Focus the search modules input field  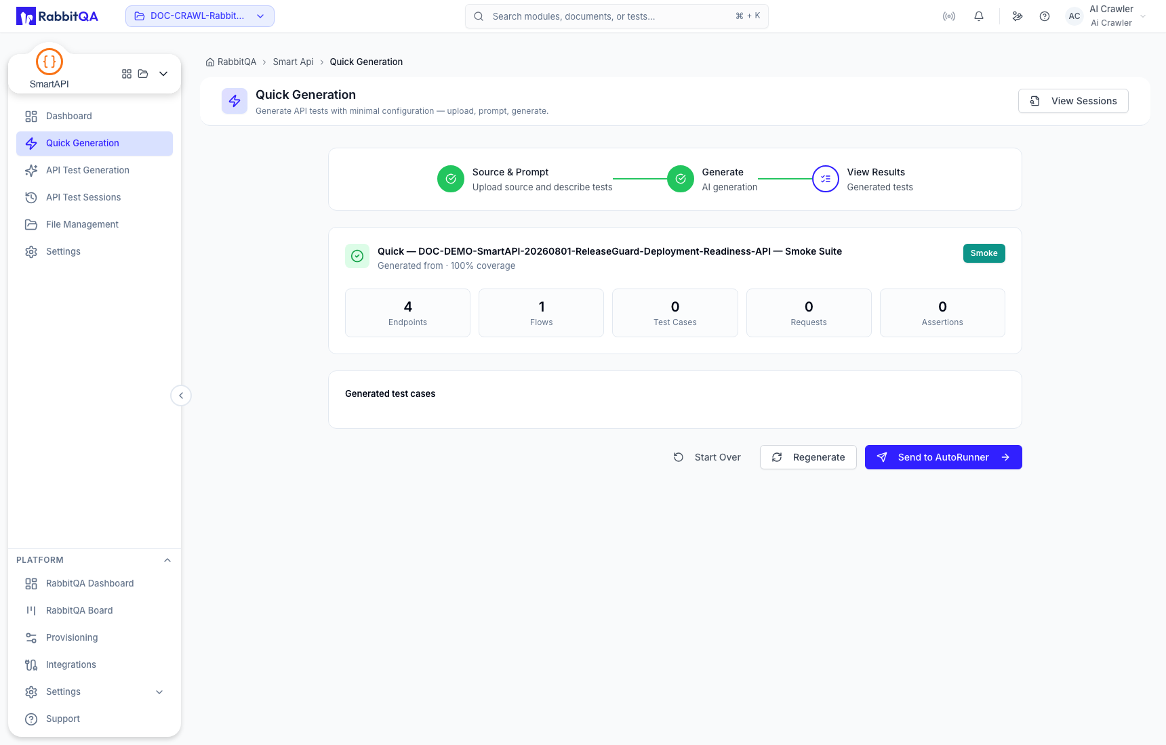617,16
